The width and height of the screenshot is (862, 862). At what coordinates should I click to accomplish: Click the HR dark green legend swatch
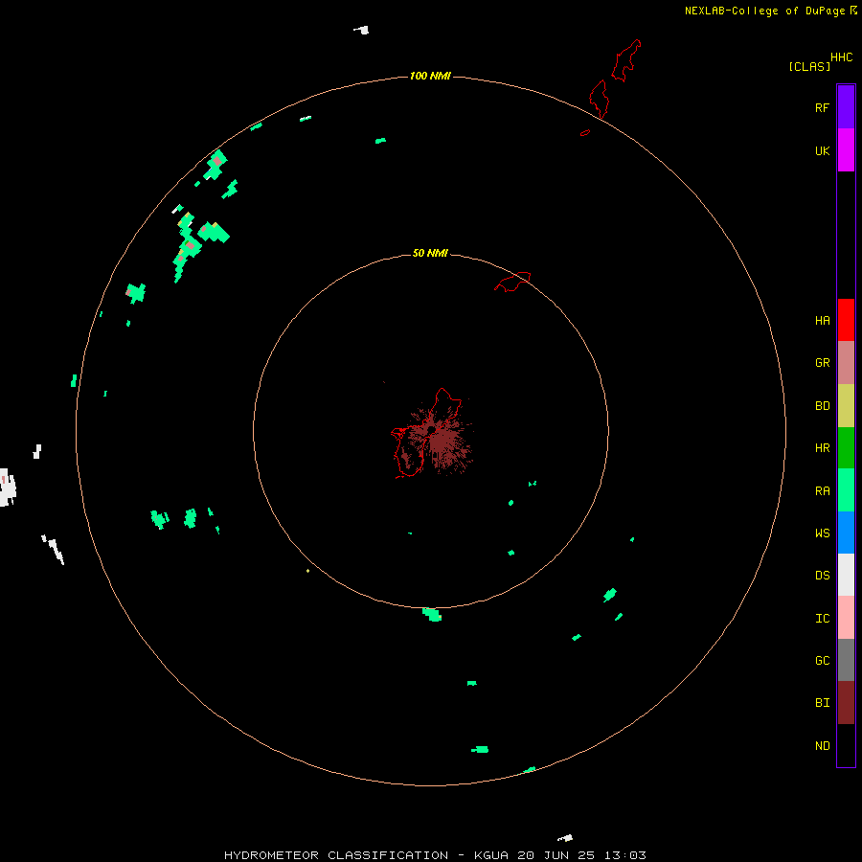pos(846,448)
